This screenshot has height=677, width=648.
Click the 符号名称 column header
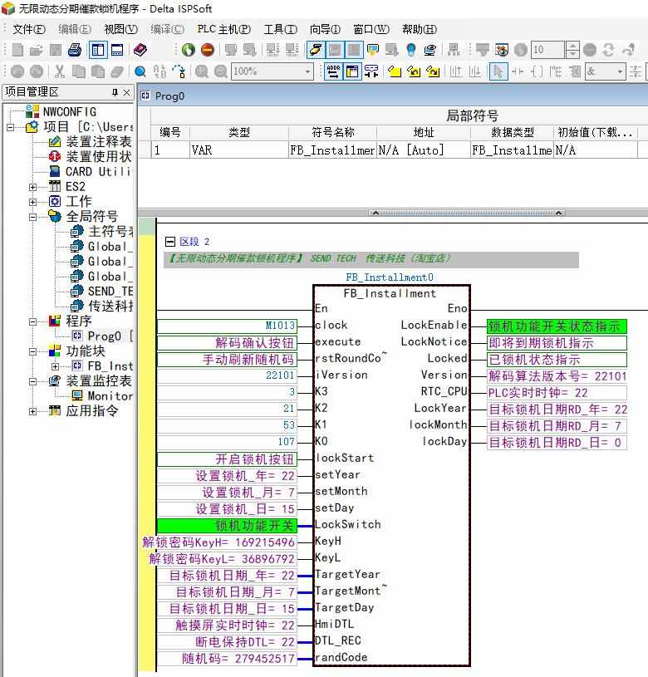tap(332, 132)
